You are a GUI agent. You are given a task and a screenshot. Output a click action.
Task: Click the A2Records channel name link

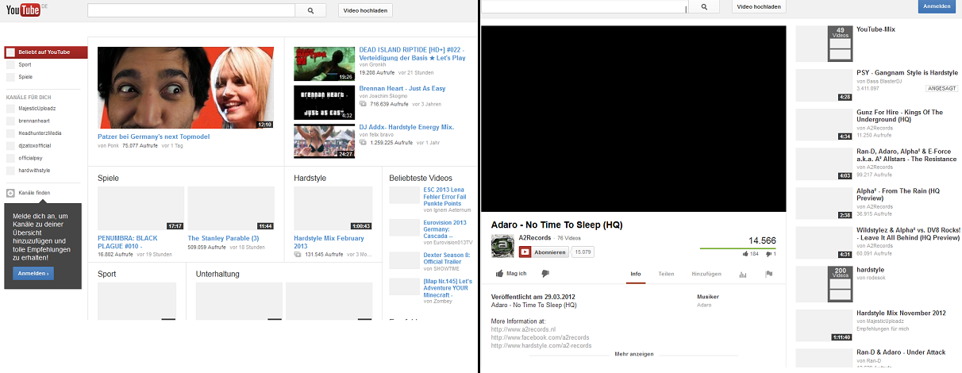(x=535, y=237)
